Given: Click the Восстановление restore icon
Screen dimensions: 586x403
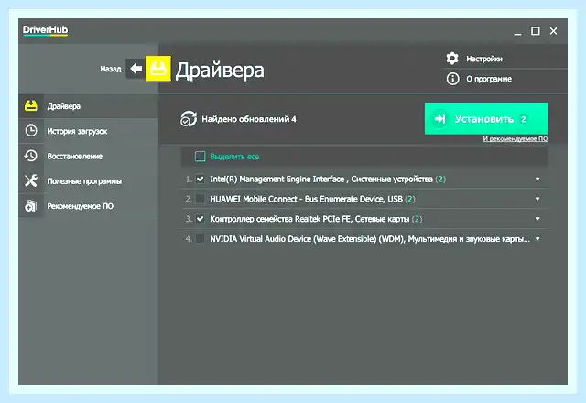Looking at the screenshot, I should 30,156.
